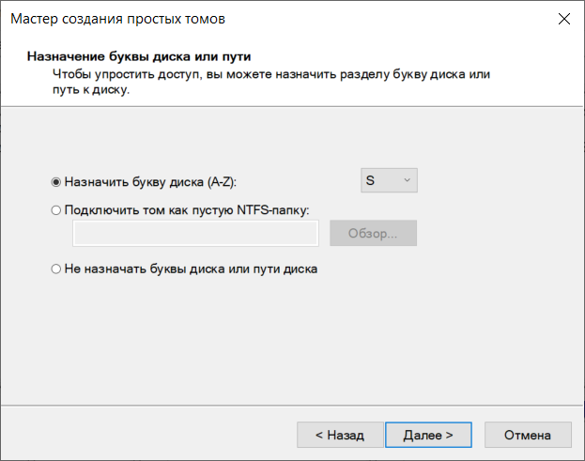Proceed with the "Далее >" button
585x461 pixels.
[428, 435]
